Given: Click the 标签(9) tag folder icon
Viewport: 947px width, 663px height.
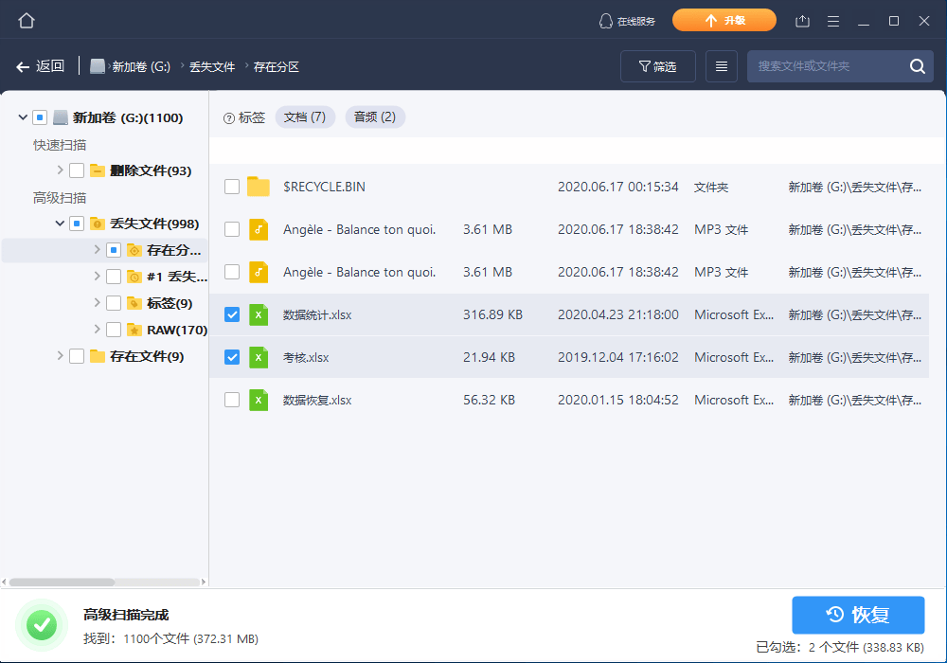Looking at the screenshot, I should coord(134,303).
